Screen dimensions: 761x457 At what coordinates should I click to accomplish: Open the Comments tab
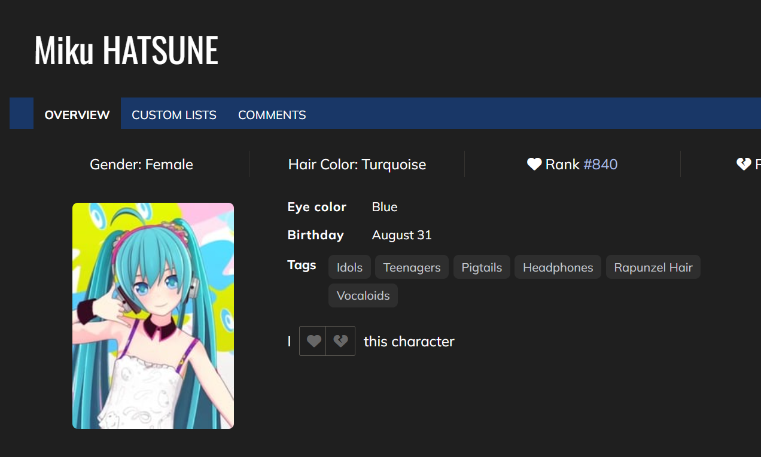tap(272, 114)
